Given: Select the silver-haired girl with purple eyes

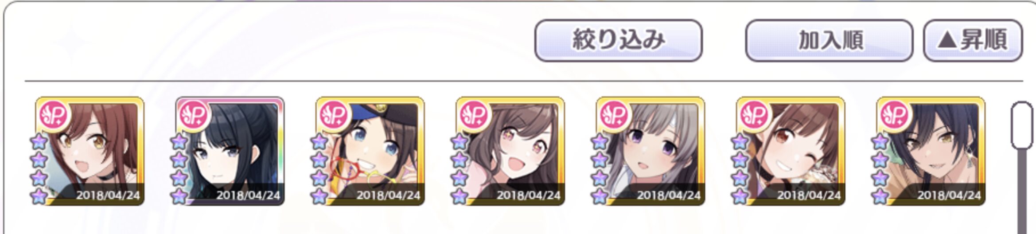Looking at the screenshot, I should pyautogui.click(x=650, y=151).
